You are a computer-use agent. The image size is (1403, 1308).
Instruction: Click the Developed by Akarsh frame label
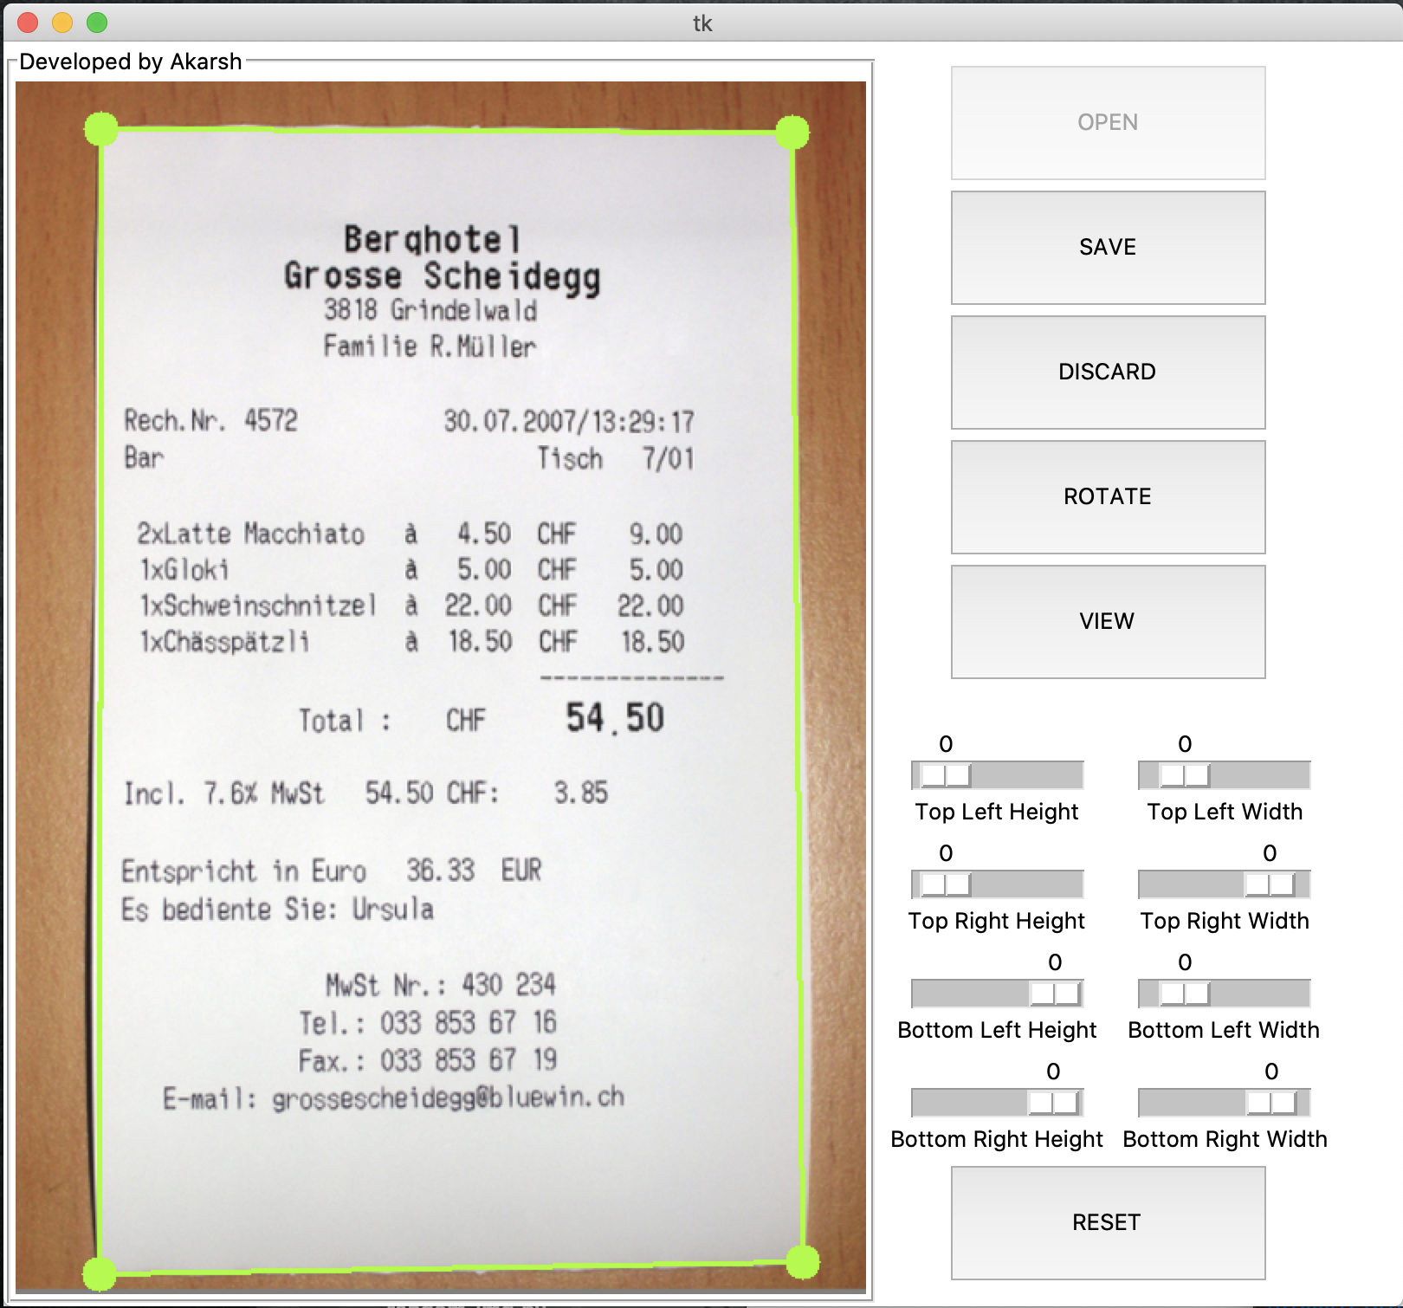pyautogui.click(x=131, y=62)
